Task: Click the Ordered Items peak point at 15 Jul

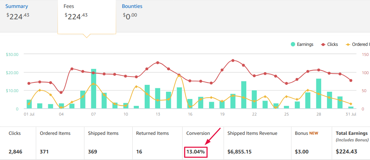Action: 179,76
